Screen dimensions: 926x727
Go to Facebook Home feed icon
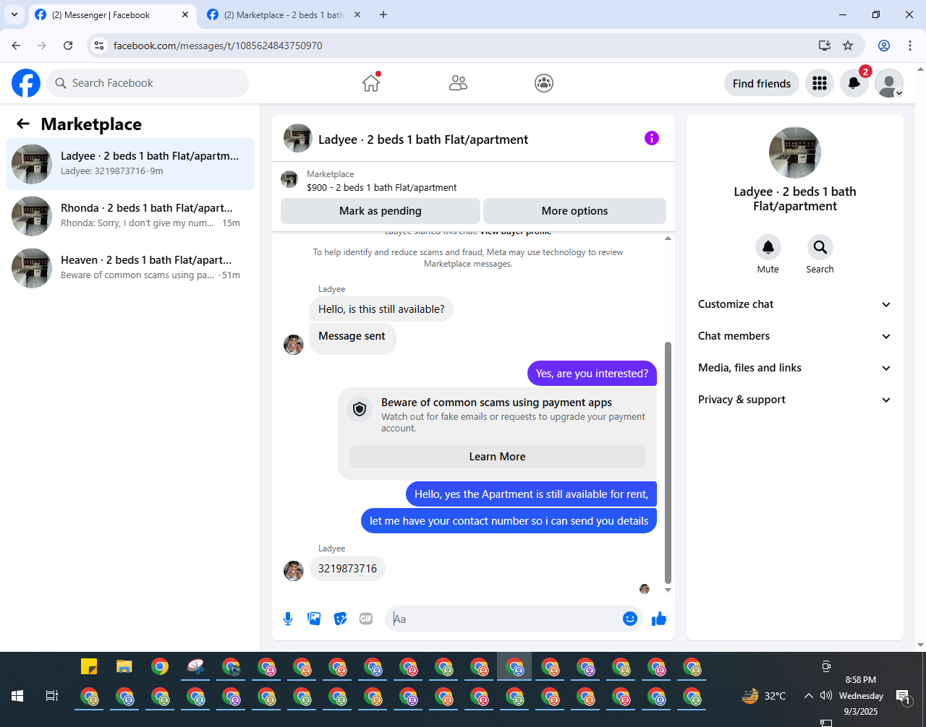pos(371,83)
